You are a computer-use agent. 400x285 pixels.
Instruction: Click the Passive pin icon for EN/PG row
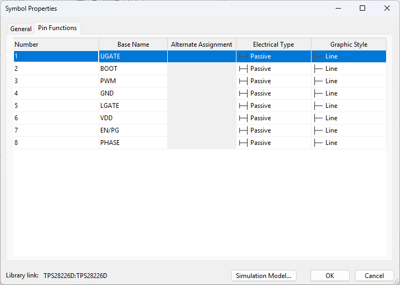(x=243, y=130)
